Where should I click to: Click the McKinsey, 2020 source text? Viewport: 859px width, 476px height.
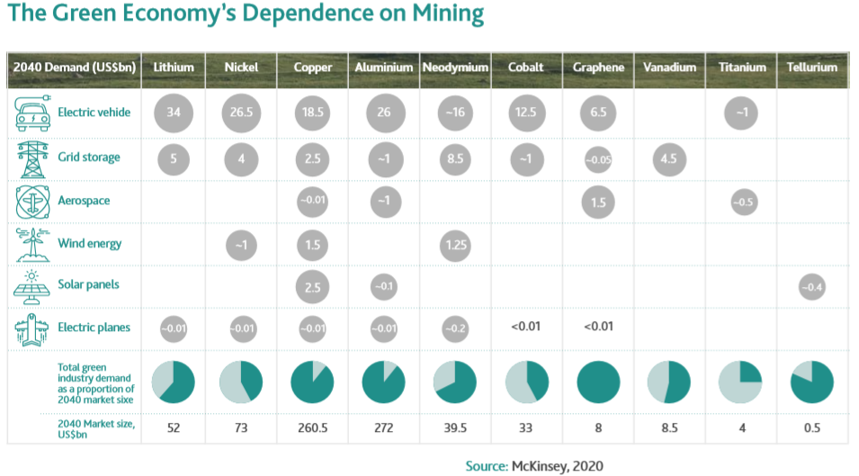tap(547, 465)
